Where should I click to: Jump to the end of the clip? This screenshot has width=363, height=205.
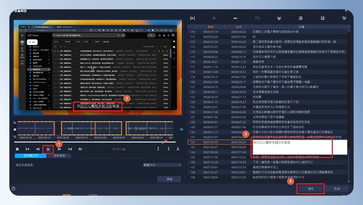[70, 149]
